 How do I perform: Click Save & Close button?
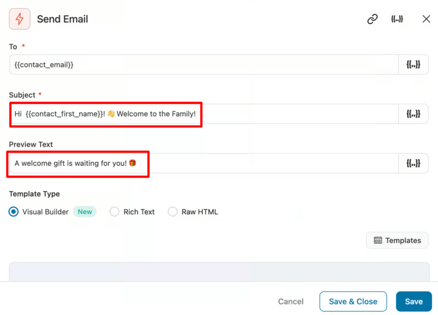point(353,301)
